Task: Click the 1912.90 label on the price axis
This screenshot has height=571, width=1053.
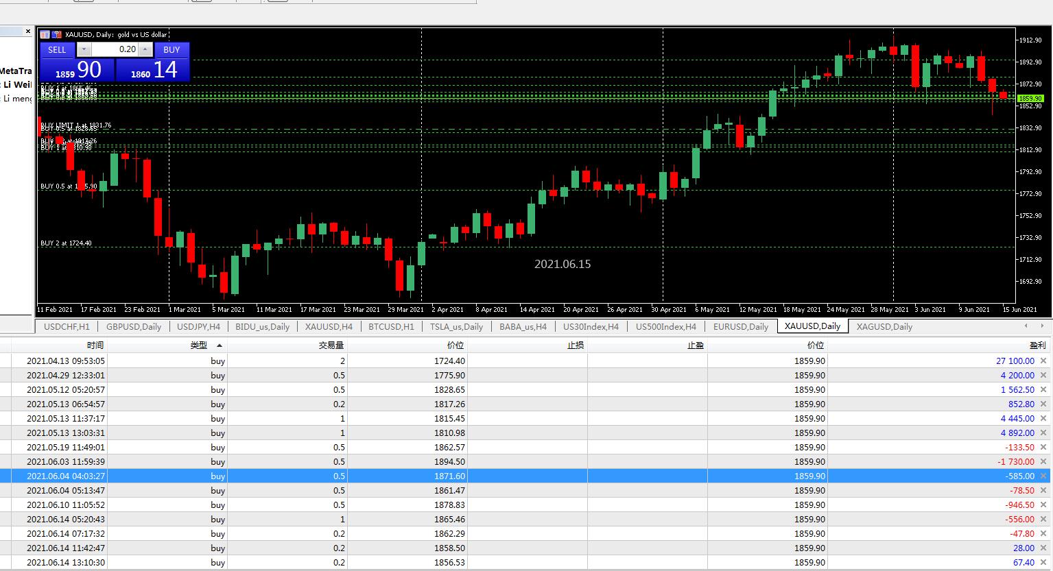Action: coord(1031,40)
